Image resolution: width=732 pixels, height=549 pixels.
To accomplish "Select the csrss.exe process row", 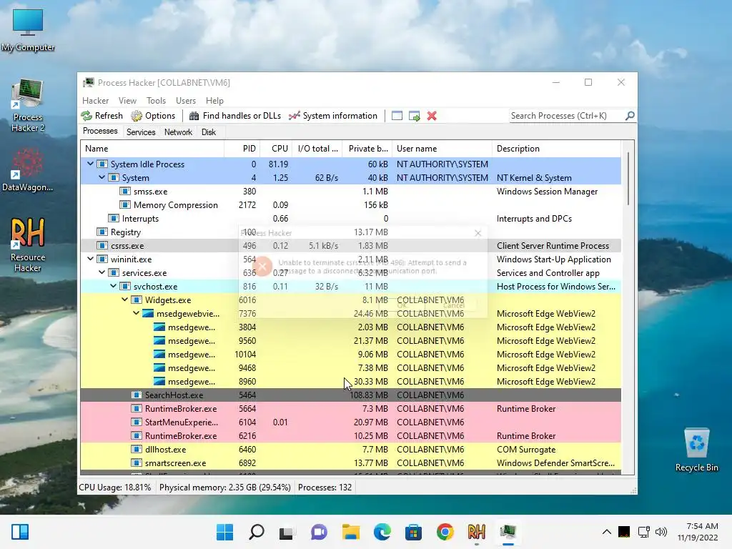I will [x=350, y=246].
